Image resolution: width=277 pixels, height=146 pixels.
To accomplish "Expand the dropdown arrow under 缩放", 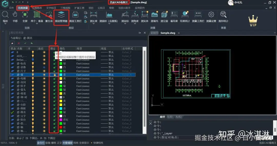I will pyautogui.click(x=5, y=24).
